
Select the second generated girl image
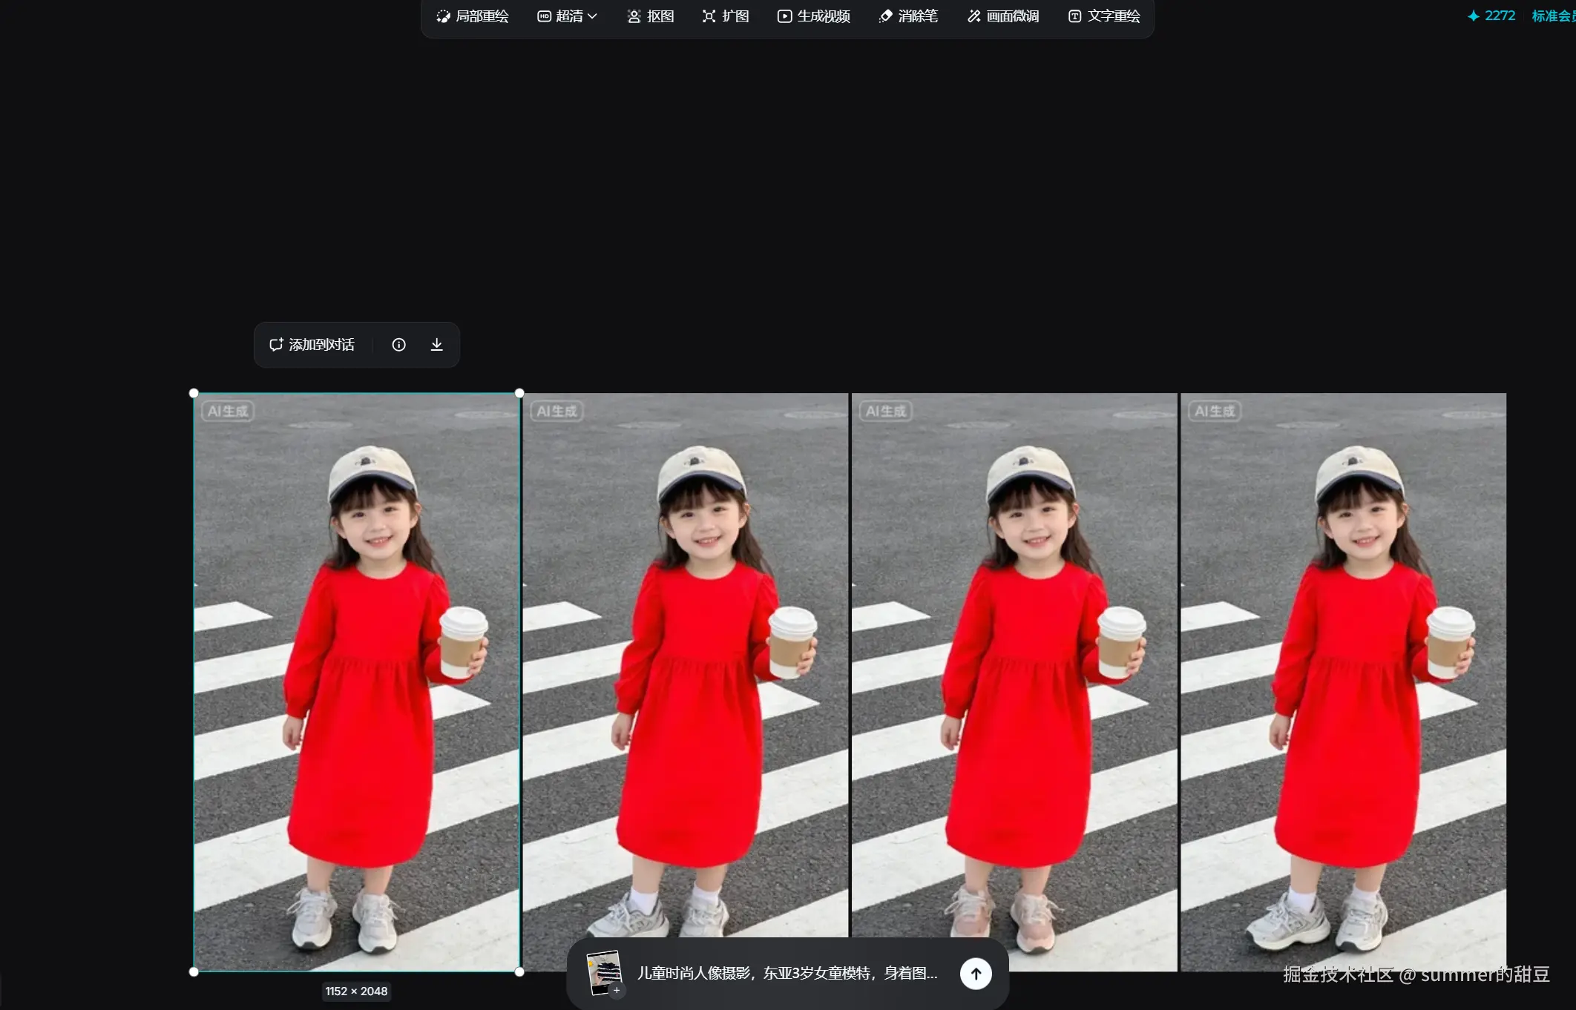pos(685,667)
